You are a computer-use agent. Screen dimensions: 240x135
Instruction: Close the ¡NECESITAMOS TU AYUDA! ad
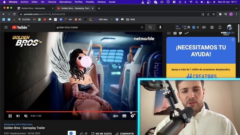(233, 39)
